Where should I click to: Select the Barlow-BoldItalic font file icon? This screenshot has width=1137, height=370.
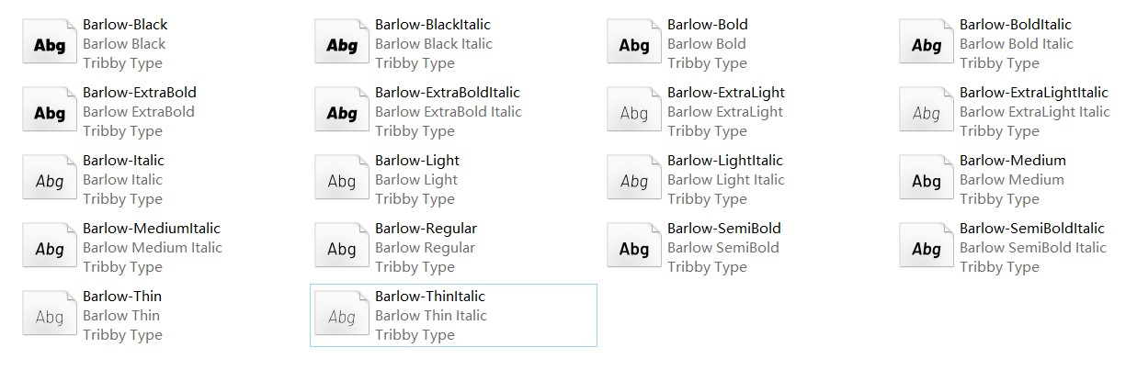(927, 44)
